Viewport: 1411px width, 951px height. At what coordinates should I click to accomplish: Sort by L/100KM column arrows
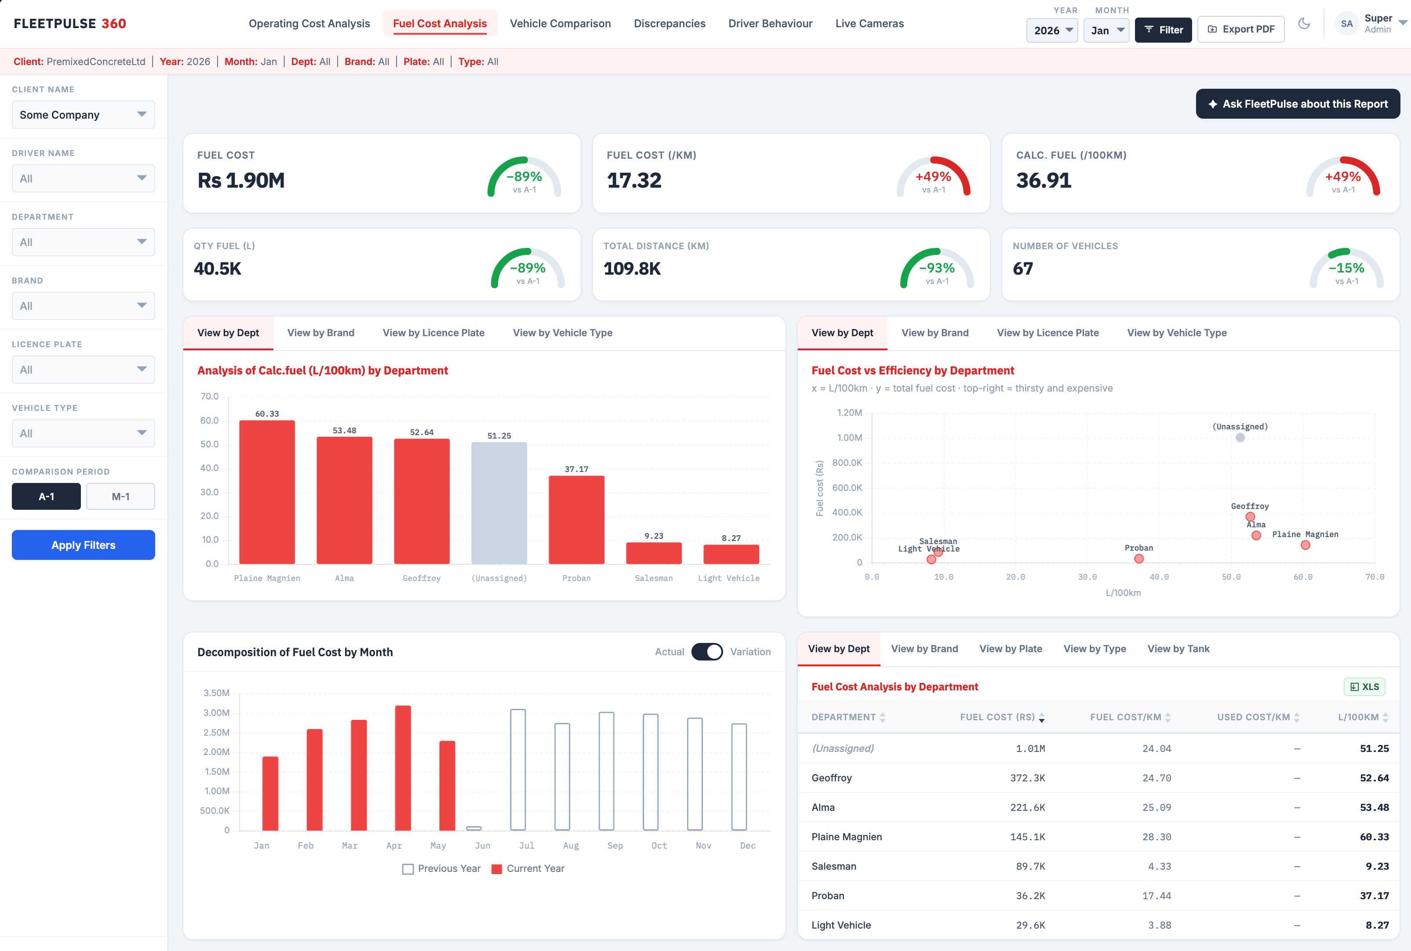tap(1385, 718)
